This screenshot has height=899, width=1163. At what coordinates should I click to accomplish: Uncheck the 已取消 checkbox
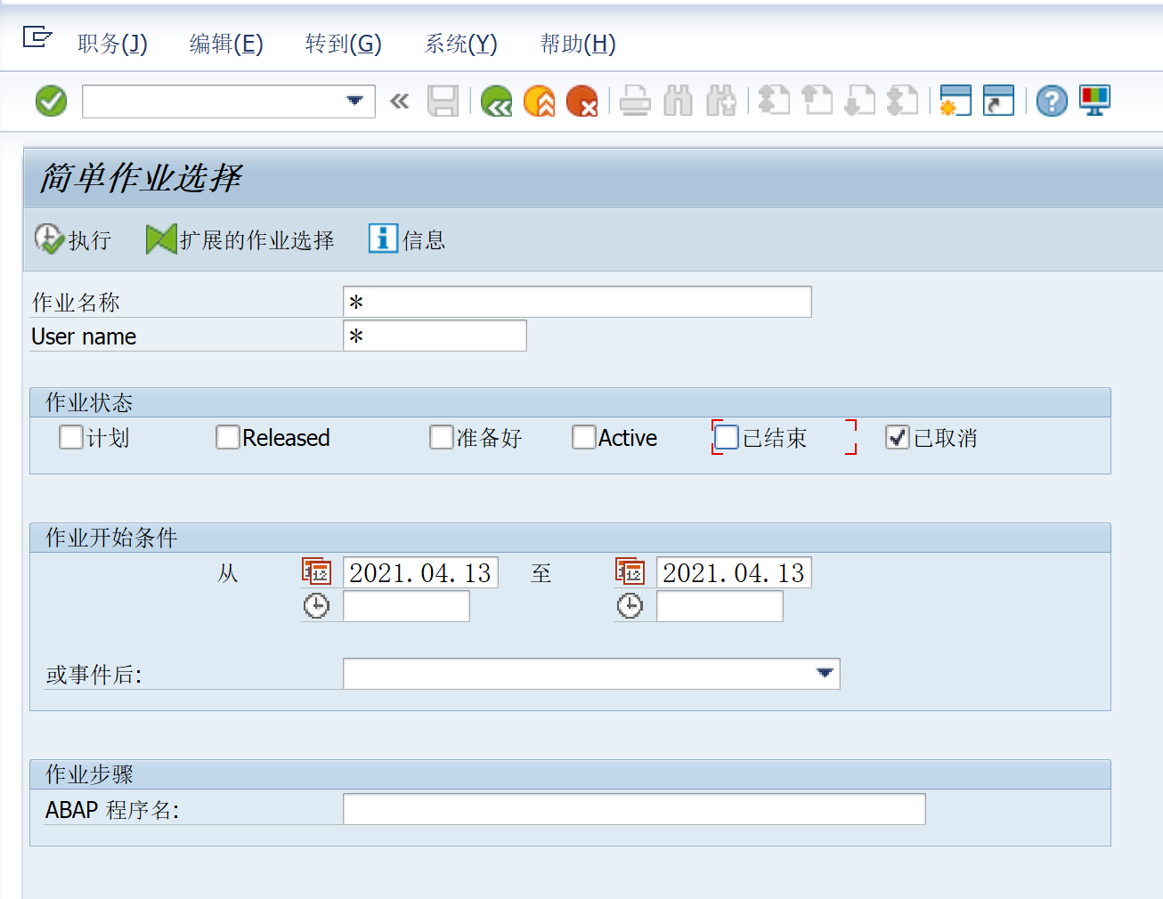pos(897,437)
